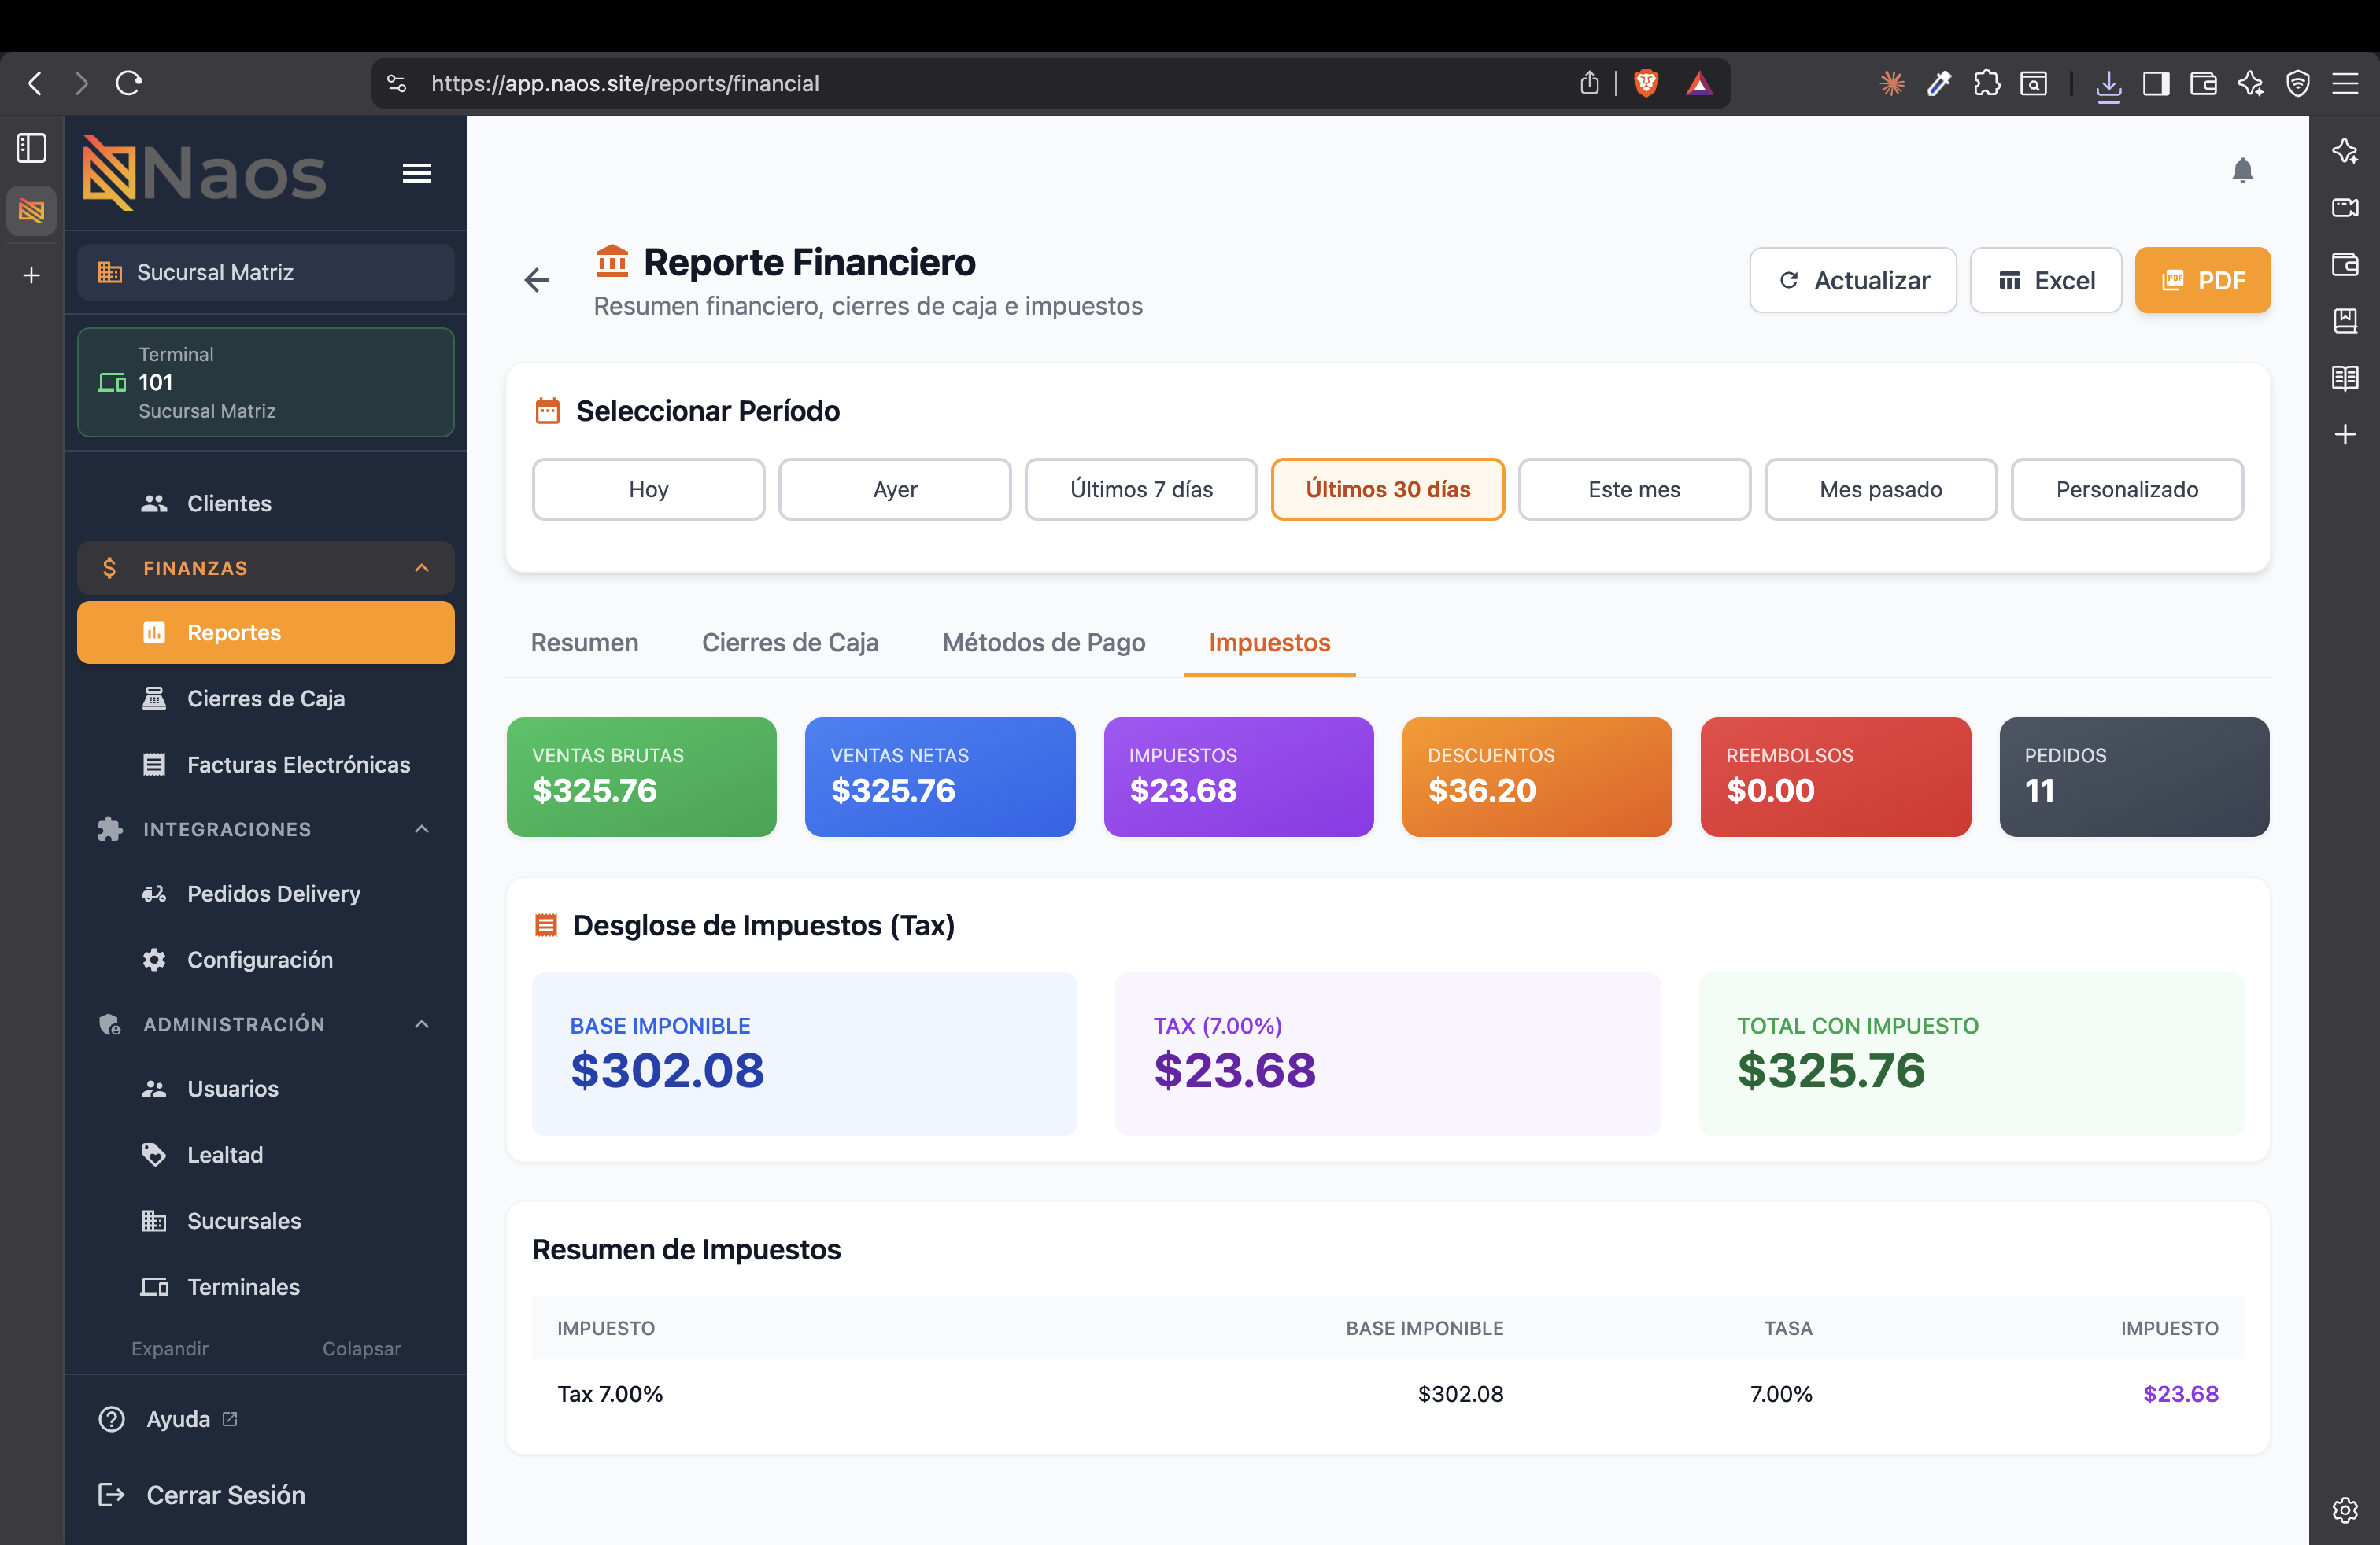Image resolution: width=2380 pixels, height=1545 pixels.
Task: Select the Últimos 30 días period
Action: pos(1388,489)
